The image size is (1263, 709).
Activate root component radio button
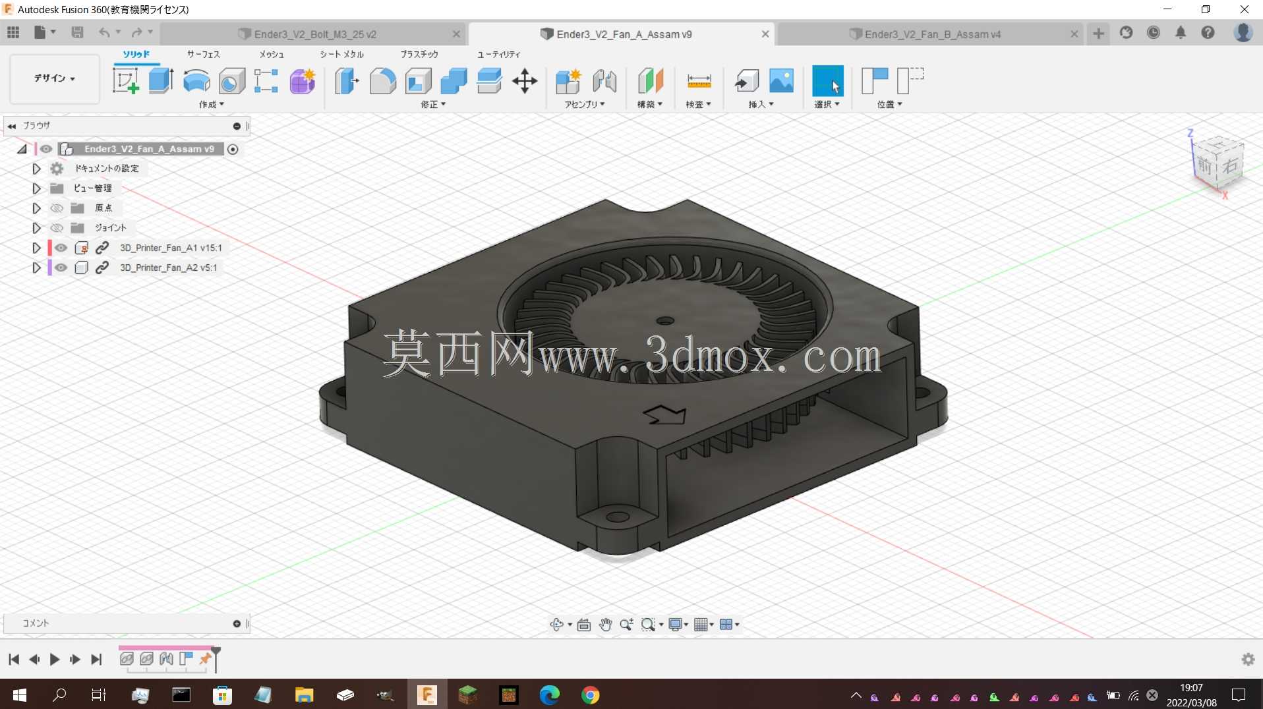pyautogui.click(x=233, y=149)
